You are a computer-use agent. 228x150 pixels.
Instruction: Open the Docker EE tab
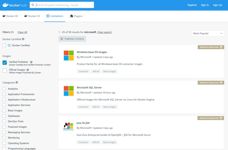tap(10, 16)
